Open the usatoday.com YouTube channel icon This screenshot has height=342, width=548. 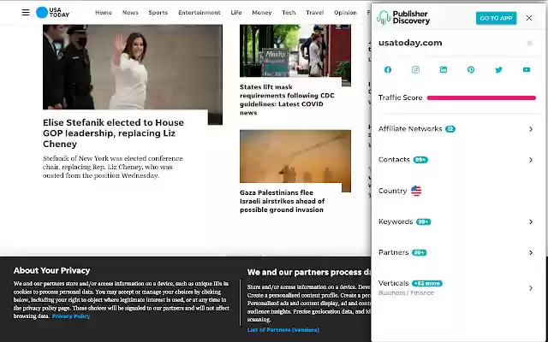point(527,70)
